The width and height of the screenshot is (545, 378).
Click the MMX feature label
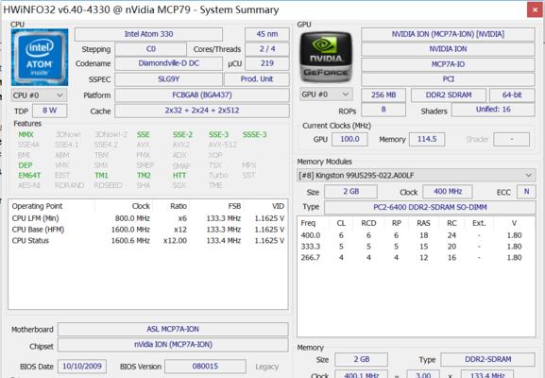[x=26, y=134]
